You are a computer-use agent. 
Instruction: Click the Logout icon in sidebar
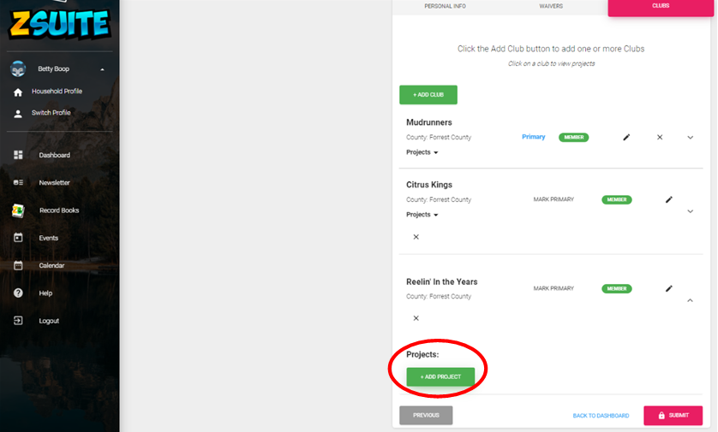pyautogui.click(x=18, y=321)
